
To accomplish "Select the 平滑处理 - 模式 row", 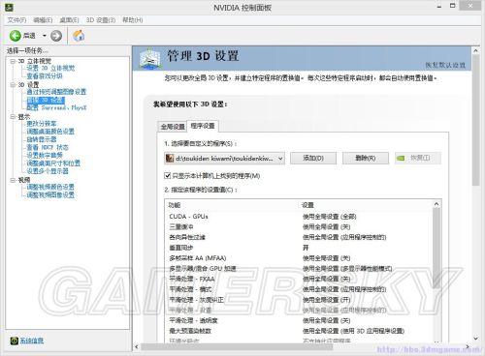I will tap(299, 289).
